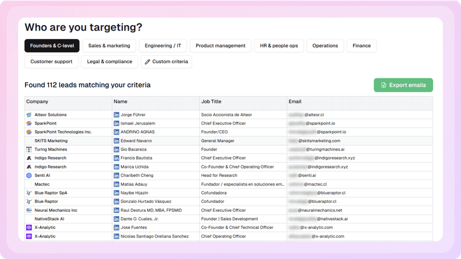
Task: Click the document icon in Export emails
Action: tap(384, 85)
